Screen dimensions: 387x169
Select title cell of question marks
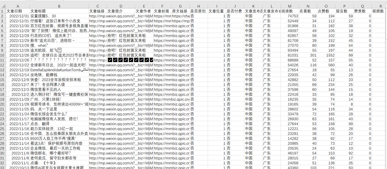coord(59,60)
